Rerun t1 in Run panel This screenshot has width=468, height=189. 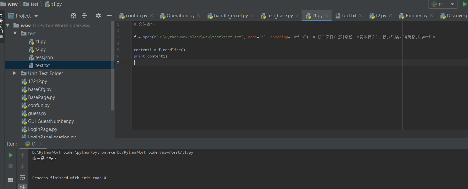[x=11, y=155]
